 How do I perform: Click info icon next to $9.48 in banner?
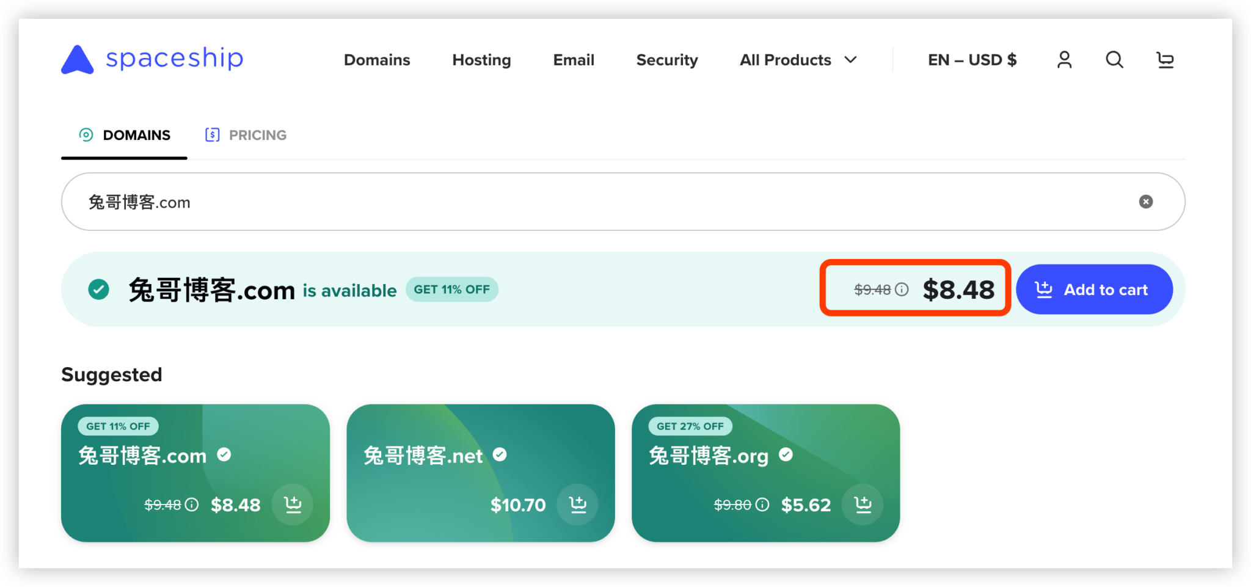[902, 290]
